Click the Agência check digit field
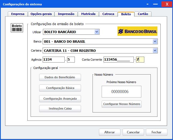Viewport: 173px width, 140px height. click(71, 60)
